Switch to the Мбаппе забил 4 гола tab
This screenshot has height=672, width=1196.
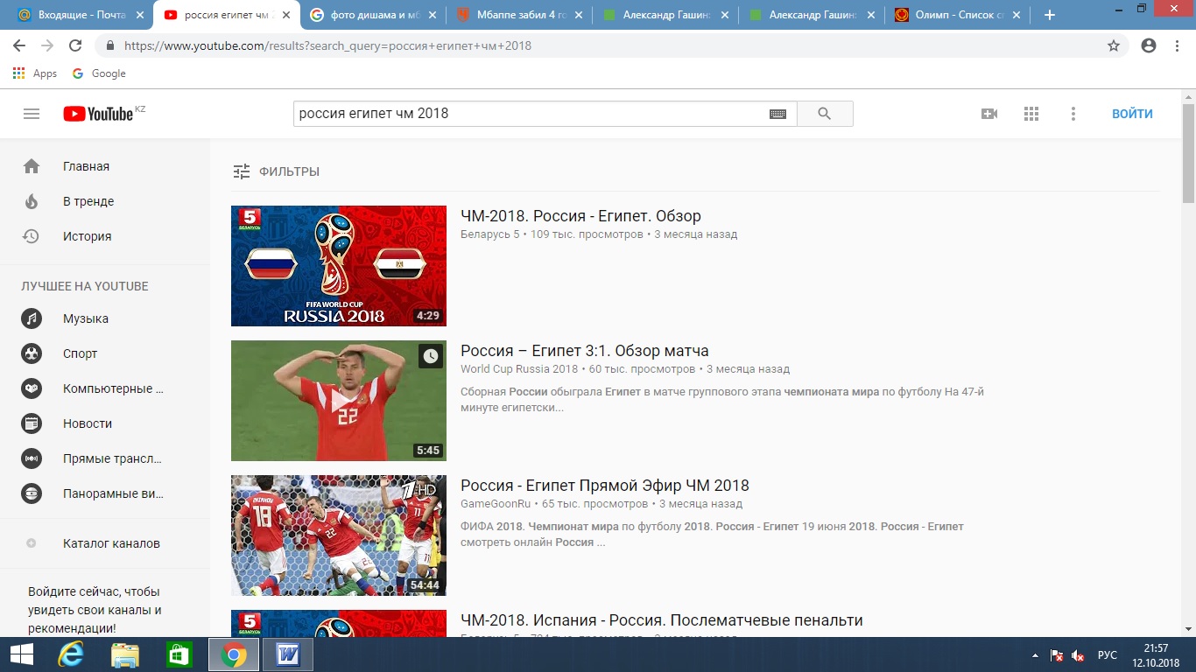pyautogui.click(x=519, y=15)
